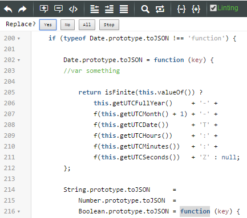Open search with magnifying glass icon
The width and height of the screenshot is (247, 218).
pos(145,9)
